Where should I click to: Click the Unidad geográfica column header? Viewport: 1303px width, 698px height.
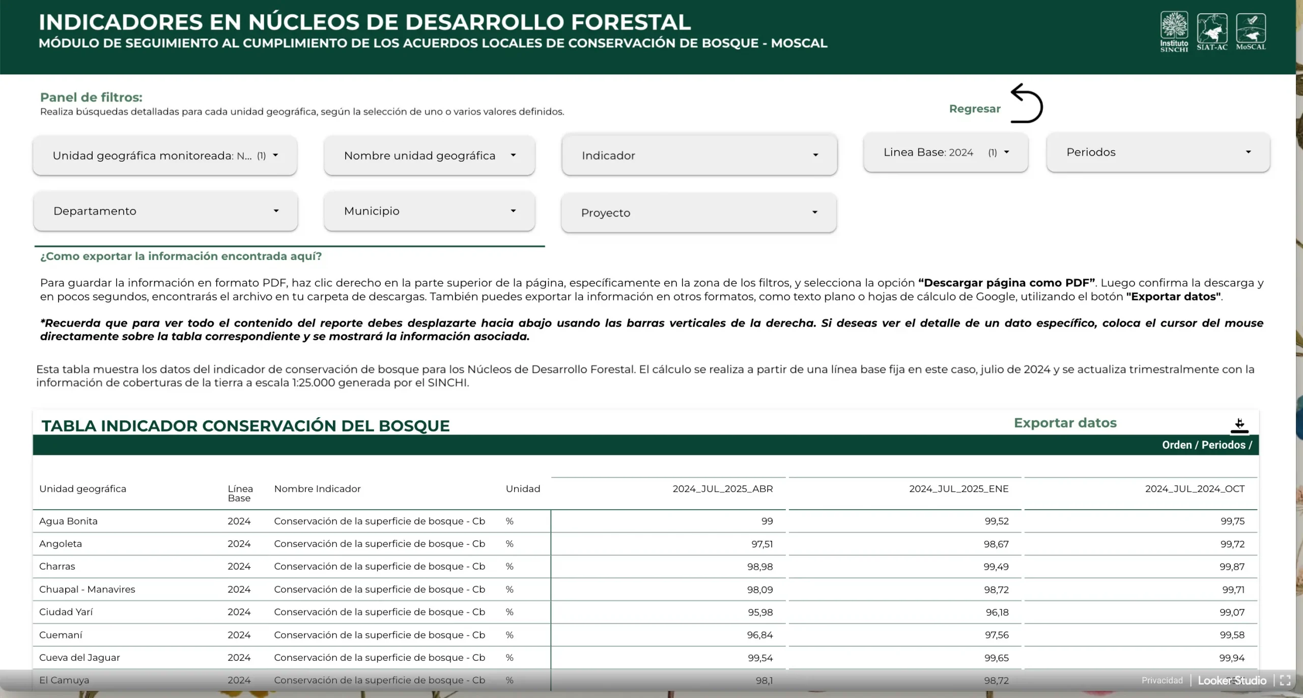point(82,489)
